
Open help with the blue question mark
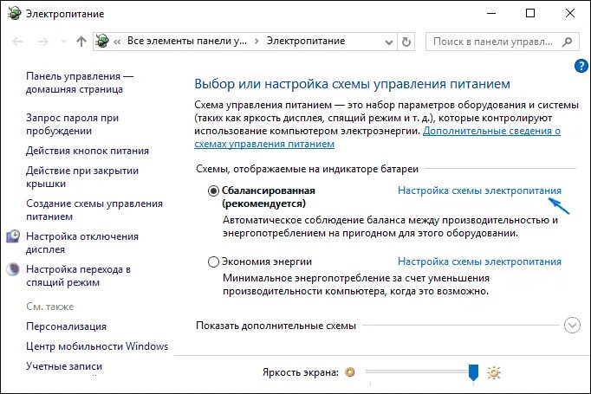[581, 67]
